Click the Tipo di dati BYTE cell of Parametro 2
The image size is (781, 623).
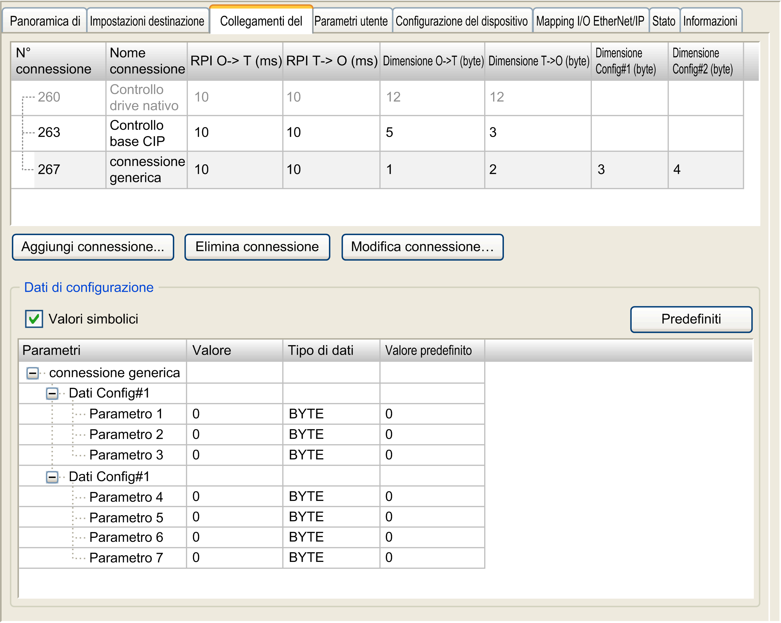coord(331,434)
